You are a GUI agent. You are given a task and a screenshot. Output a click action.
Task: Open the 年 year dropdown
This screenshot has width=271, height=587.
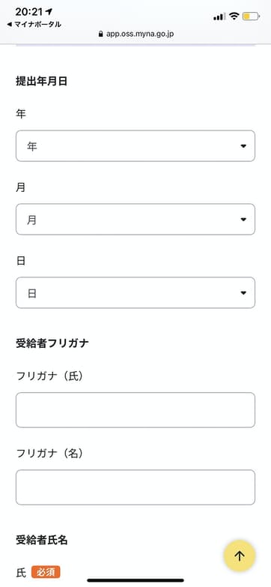point(135,146)
